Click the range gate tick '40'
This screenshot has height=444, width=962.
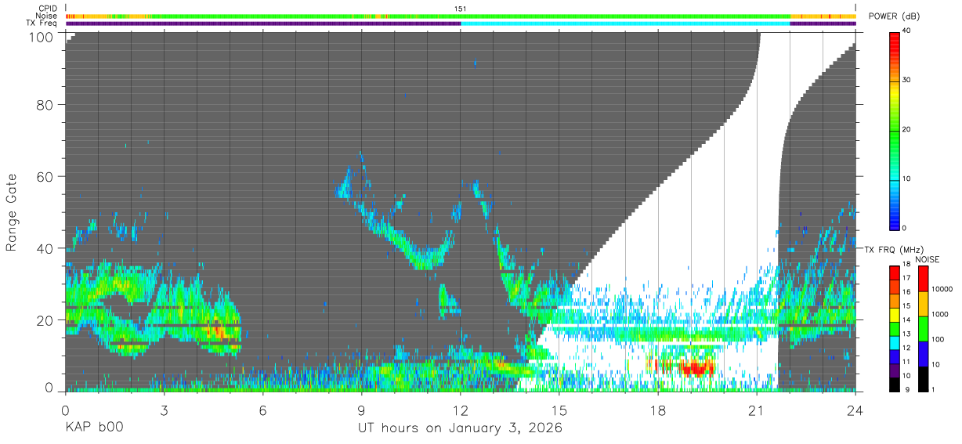click(45, 248)
